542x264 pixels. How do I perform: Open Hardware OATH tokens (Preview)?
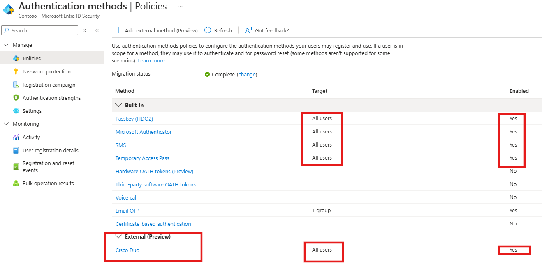coord(154,171)
